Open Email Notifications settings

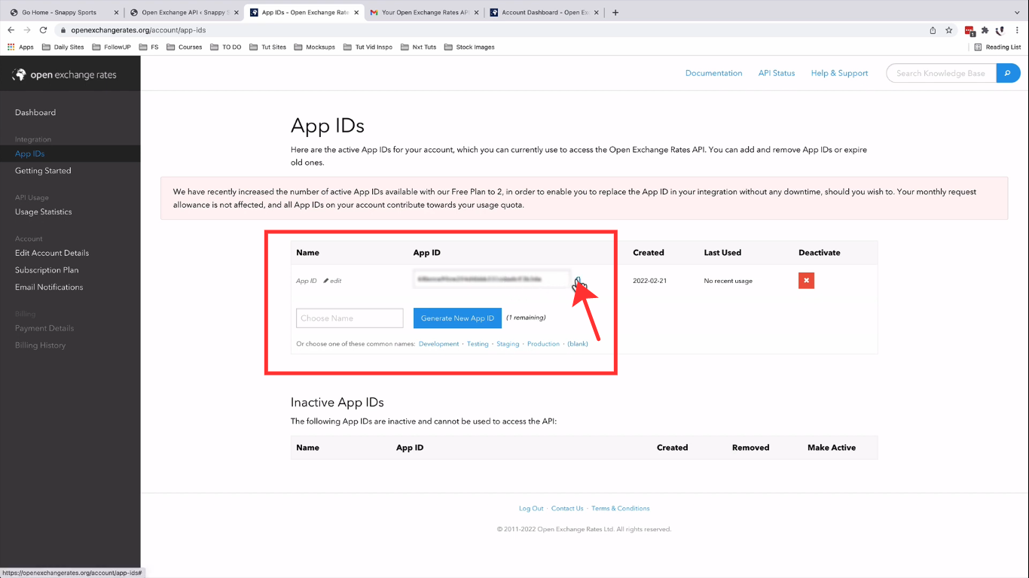49,287
